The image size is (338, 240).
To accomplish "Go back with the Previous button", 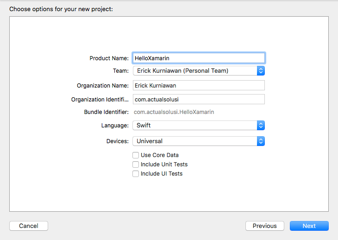I will [264, 226].
